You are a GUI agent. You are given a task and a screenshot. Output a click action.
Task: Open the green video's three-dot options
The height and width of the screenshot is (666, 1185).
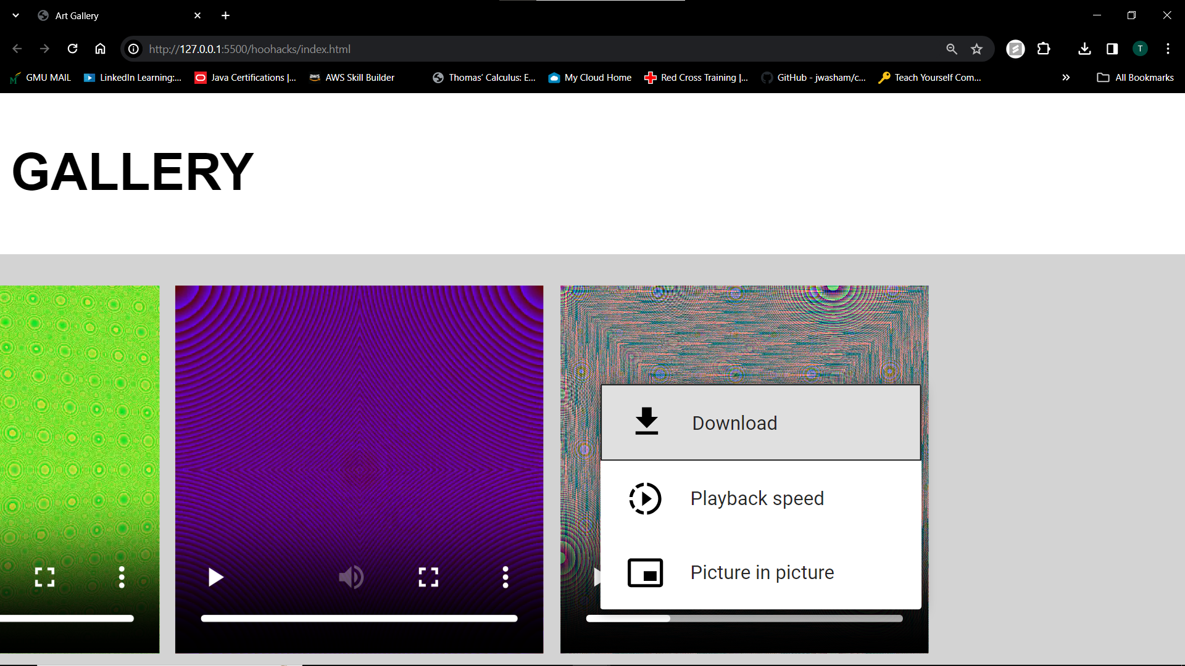[x=122, y=577]
